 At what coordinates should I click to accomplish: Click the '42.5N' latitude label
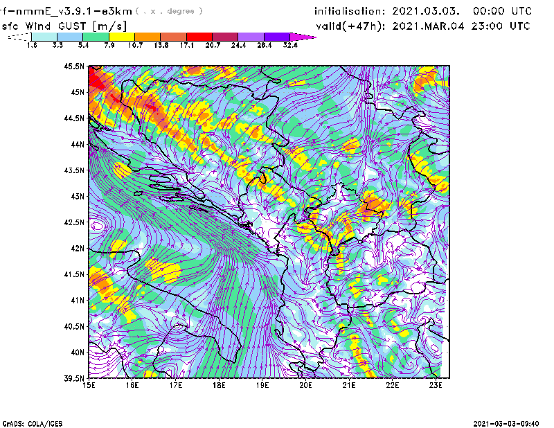pos(75,222)
